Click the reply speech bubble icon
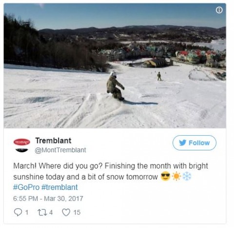Viewport: 234px width, 228px height. pyautogui.click(x=18, y=212)
